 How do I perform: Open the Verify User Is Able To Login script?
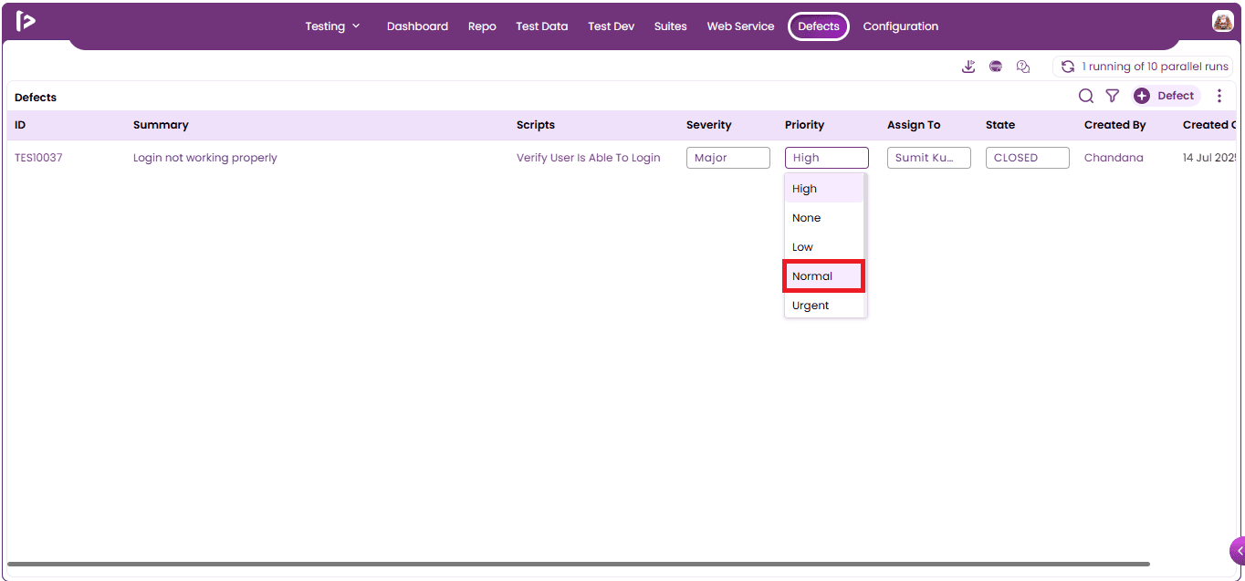(x=588, y=158)
